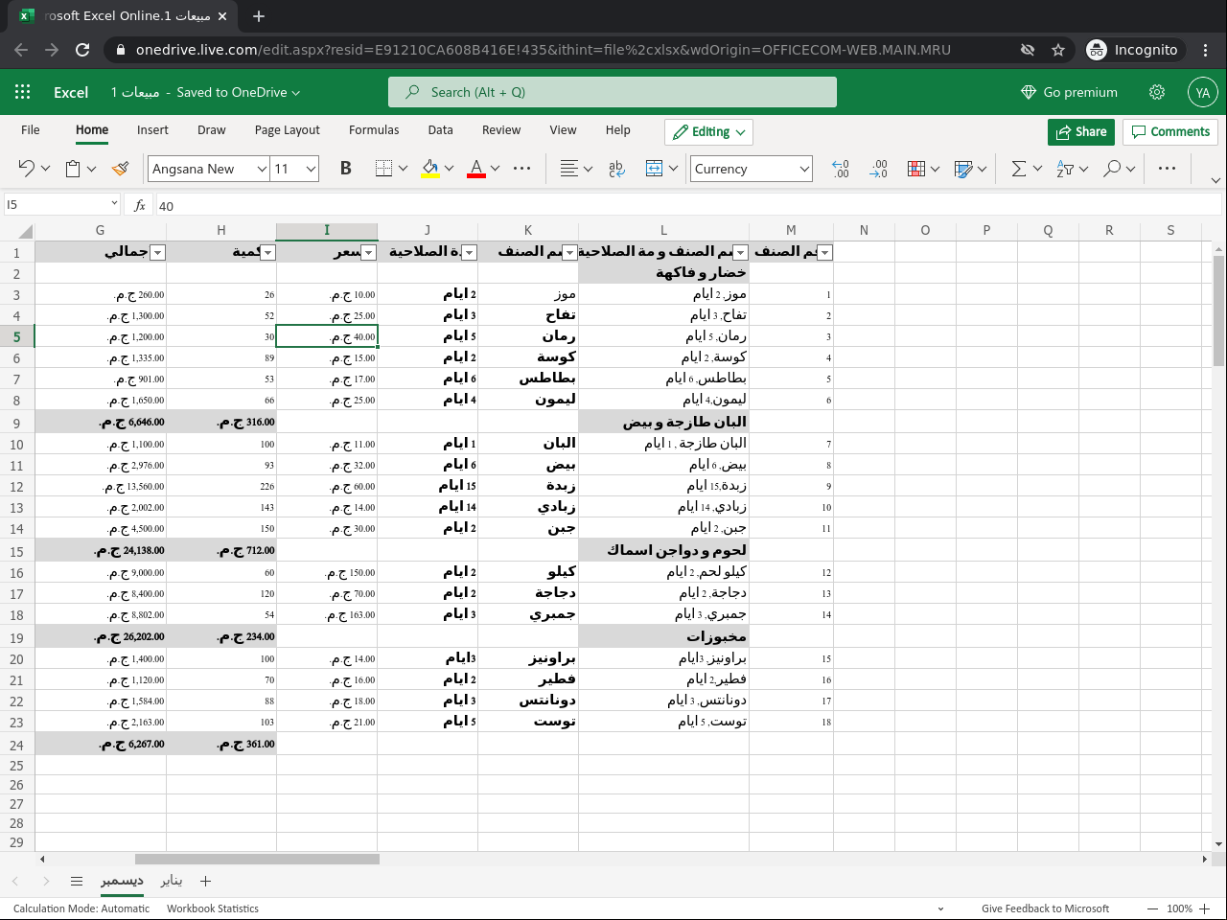The width and height of the screenshot is (1227, 920).
Task: Apply the yellow fill color
Action: [x=430, y=169]
